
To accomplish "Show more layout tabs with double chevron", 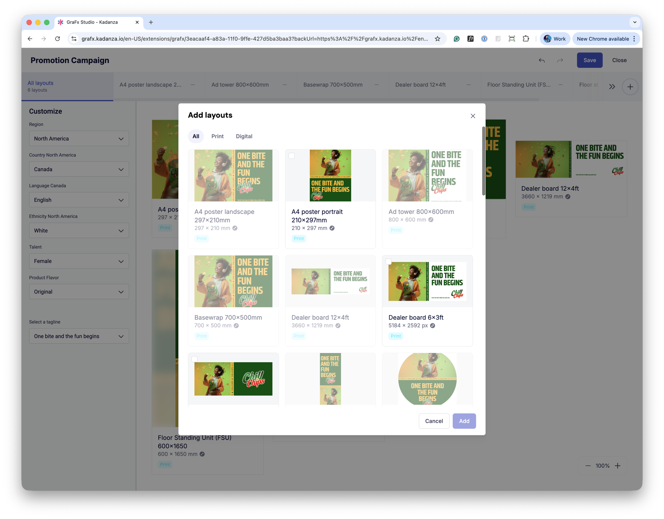I will click(x=612, y=87).
